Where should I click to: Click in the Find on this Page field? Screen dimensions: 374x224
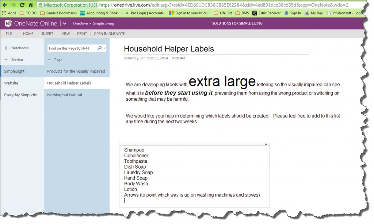click(72, 48)
